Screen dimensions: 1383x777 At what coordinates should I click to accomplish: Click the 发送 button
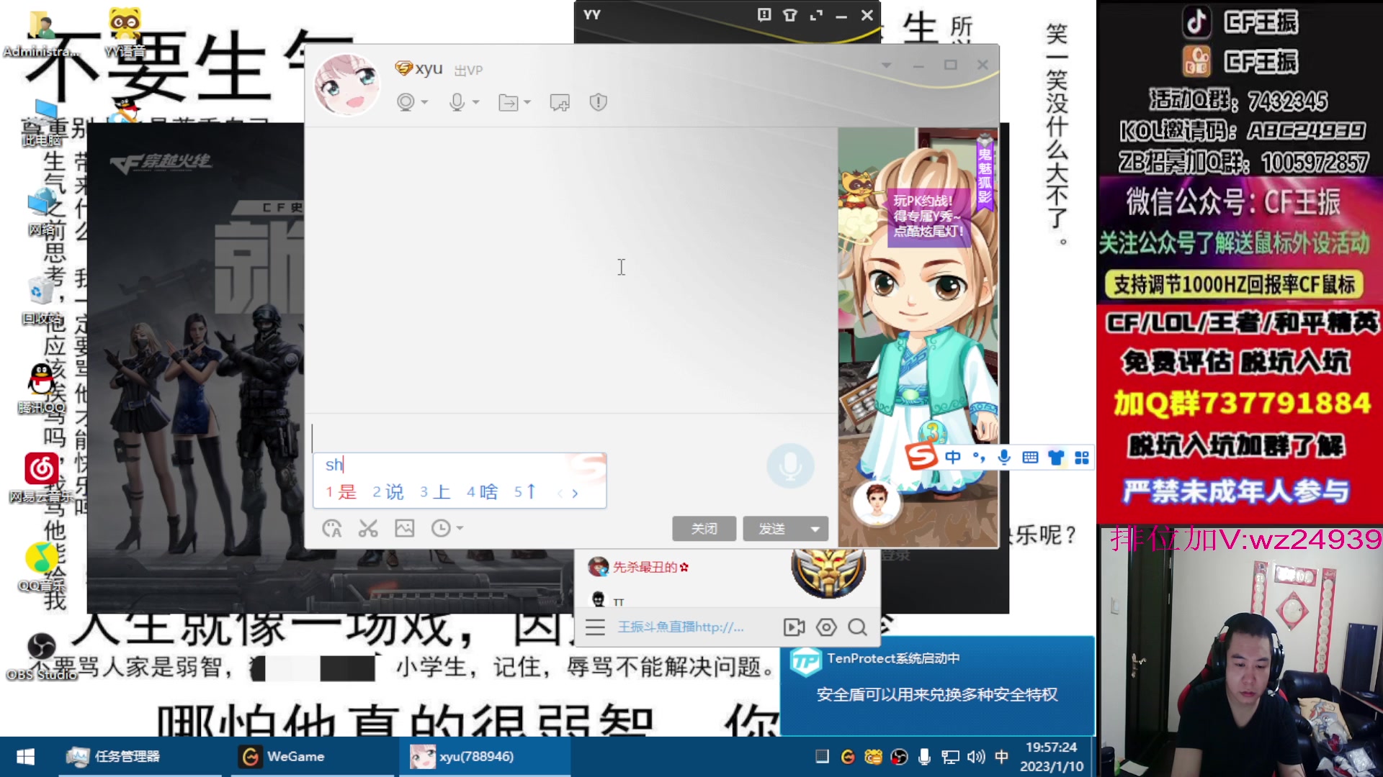[x=772, y=529]
